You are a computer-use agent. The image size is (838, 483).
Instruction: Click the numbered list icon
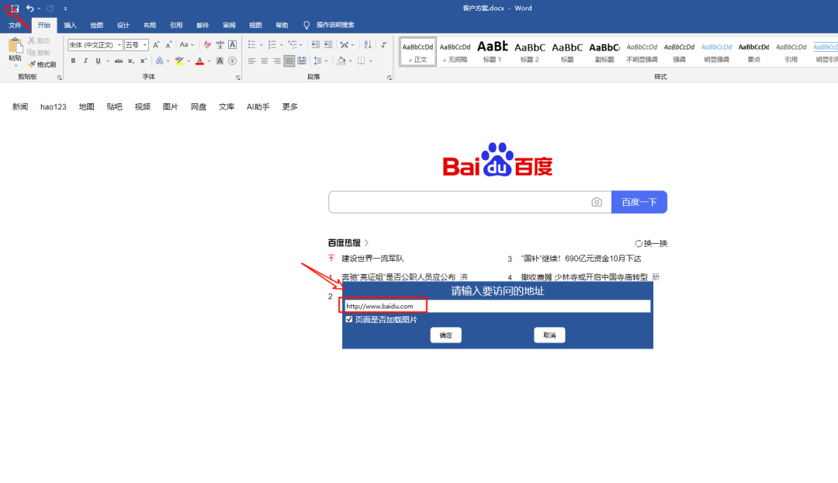click(272, 45)
